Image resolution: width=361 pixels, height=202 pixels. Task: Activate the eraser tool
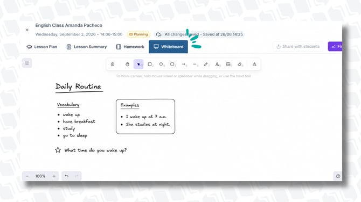(x=240, y=64)
